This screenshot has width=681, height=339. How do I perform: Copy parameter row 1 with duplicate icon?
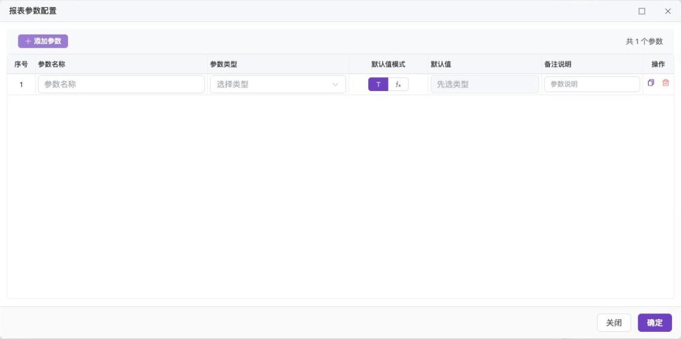pos(651,83)
